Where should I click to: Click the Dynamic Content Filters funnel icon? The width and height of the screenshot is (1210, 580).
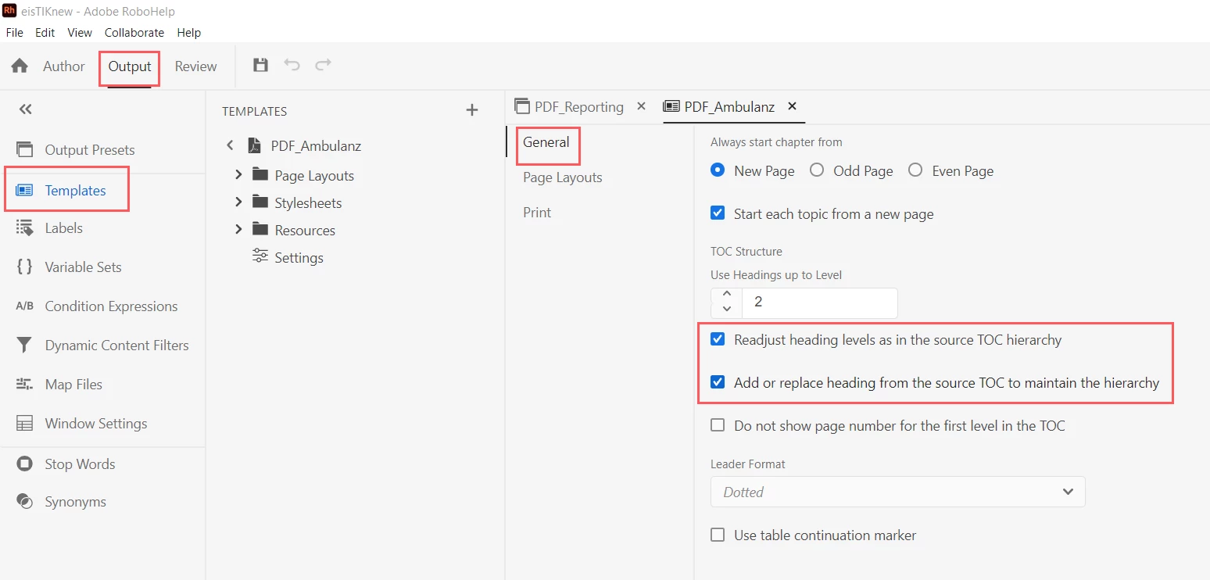tap(25, 345)
